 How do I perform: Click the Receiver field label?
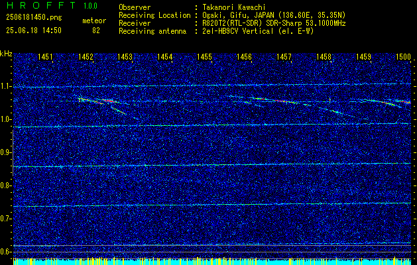pos(135,23)
